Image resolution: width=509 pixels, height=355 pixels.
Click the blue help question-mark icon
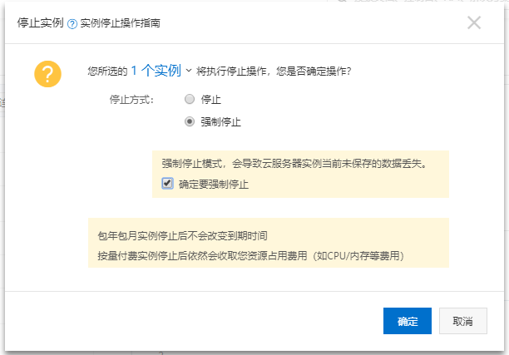tap(72, 24)
